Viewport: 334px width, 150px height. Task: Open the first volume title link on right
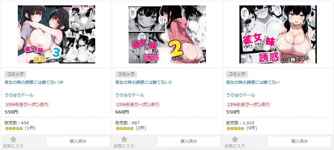pos(253,82)
